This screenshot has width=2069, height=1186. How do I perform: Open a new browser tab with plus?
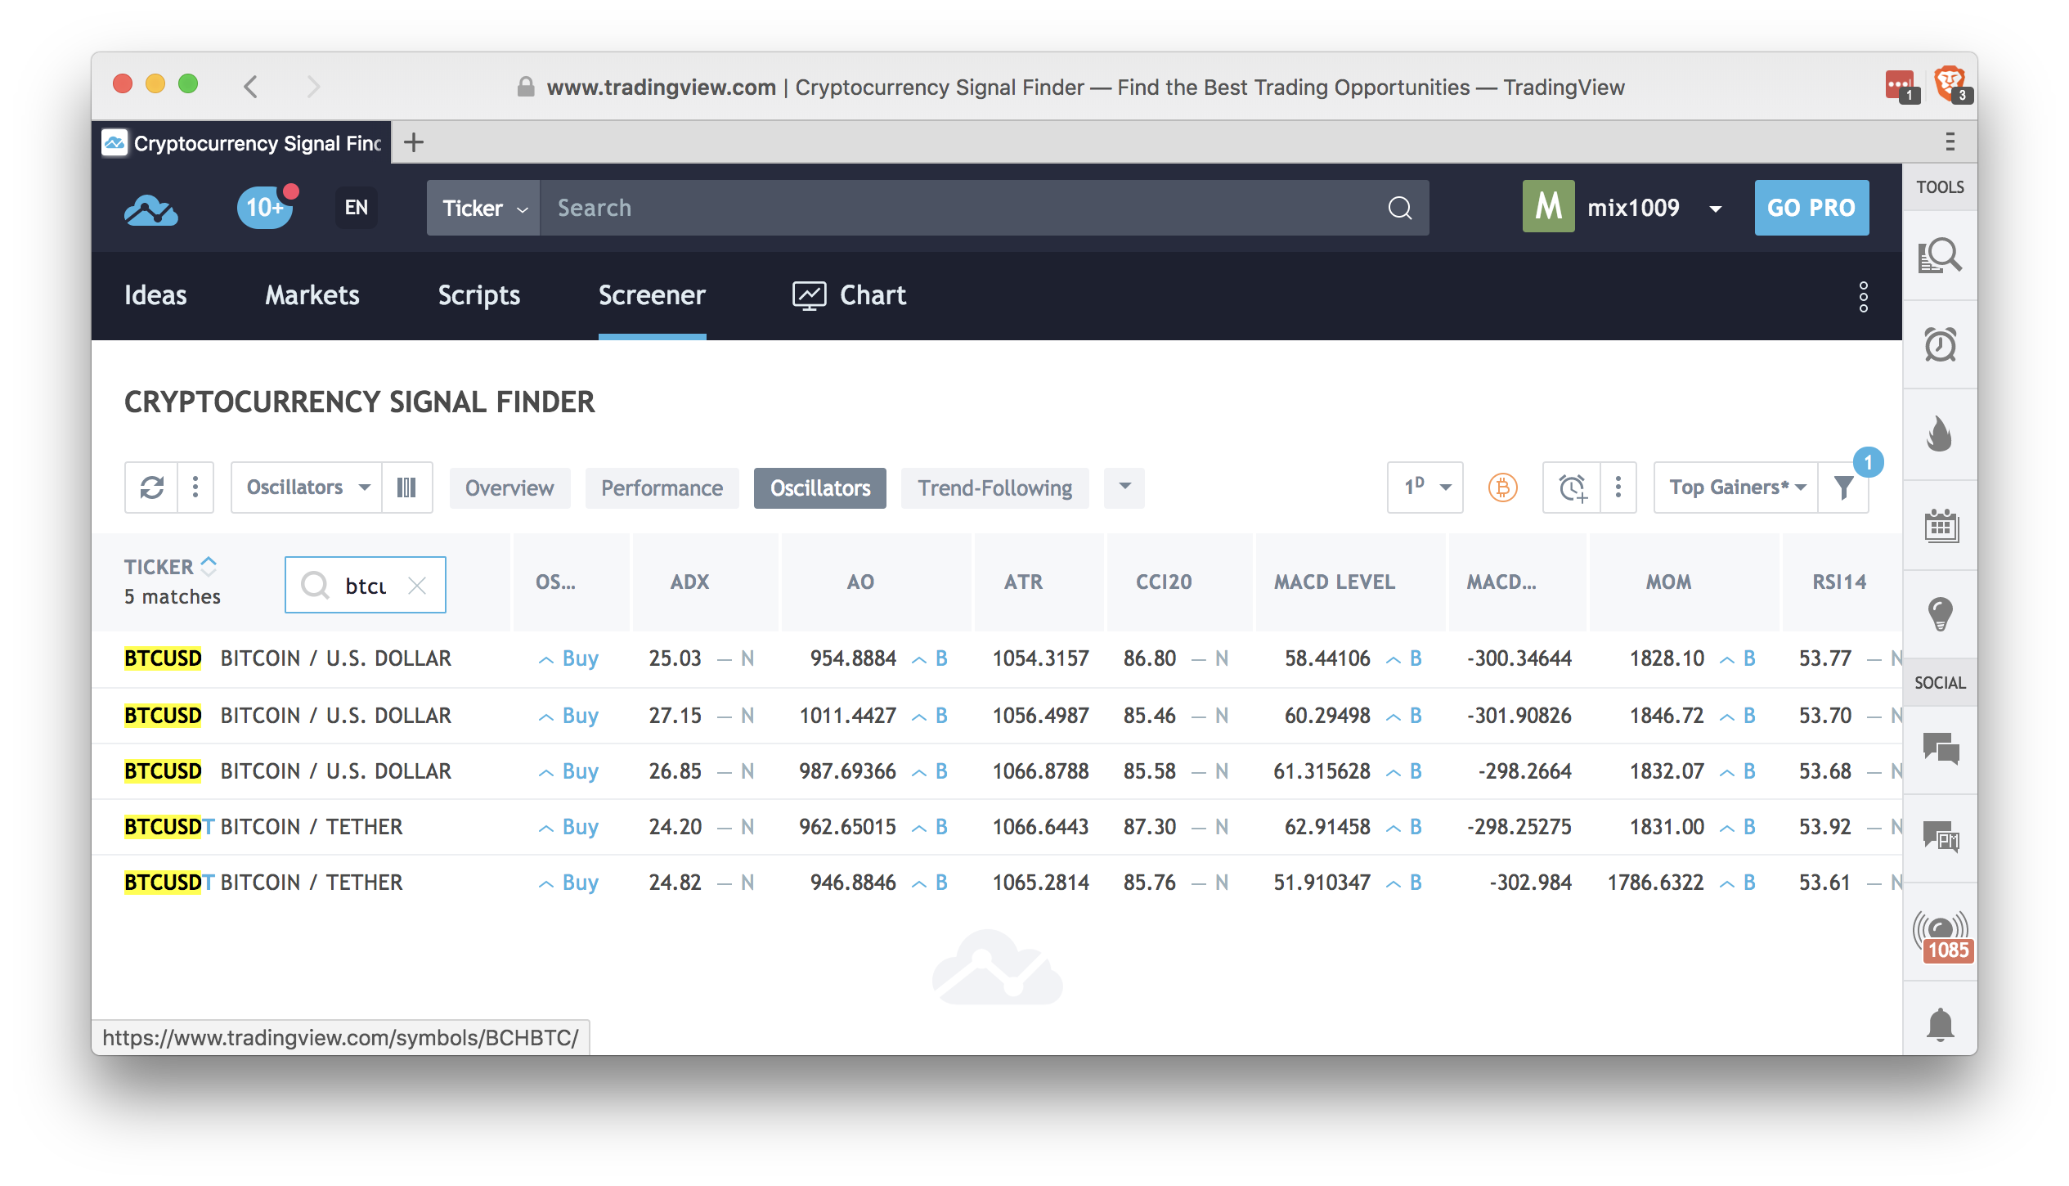click(x=414, y=142)
